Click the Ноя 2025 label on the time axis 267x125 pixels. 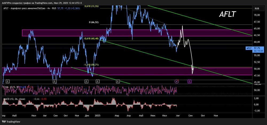216,116
